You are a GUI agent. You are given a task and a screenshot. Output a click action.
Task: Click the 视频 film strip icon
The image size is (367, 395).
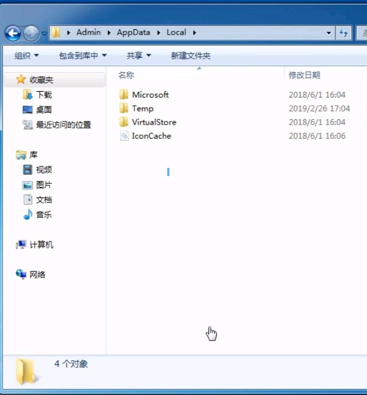point(28,170)
